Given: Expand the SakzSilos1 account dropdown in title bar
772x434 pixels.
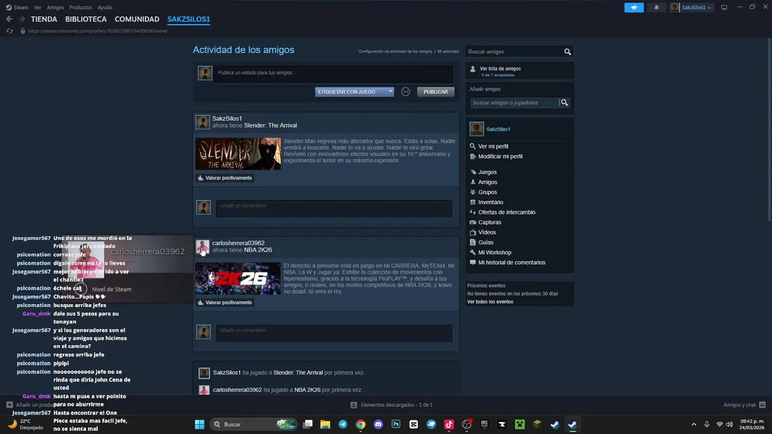Looking at the screenshot, I should tap(691, 7).
